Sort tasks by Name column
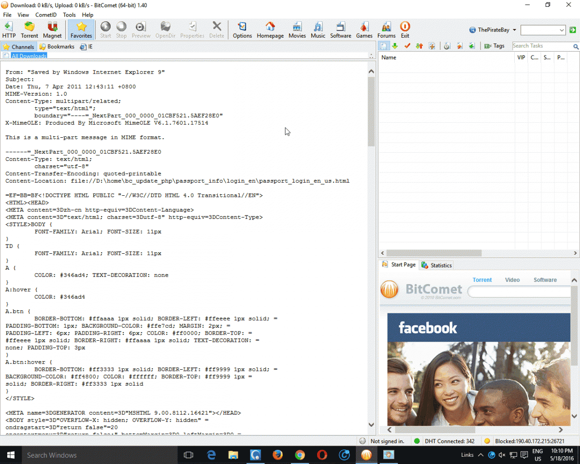The height and width of the screenshot is (464, 580). coord(447,58)
